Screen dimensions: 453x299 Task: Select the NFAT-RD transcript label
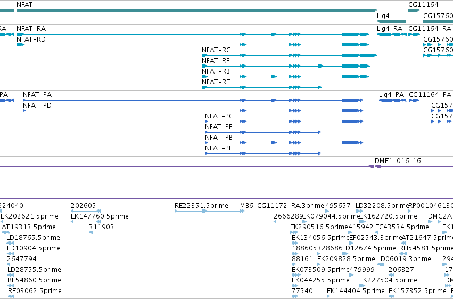click(x=31, y=39)
